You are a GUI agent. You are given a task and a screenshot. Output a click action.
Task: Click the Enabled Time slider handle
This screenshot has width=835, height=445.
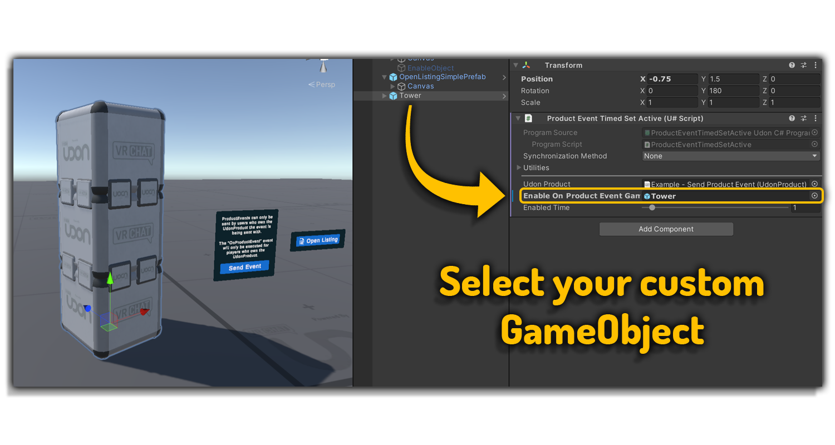pyautogui.click(x=652, y=207)
